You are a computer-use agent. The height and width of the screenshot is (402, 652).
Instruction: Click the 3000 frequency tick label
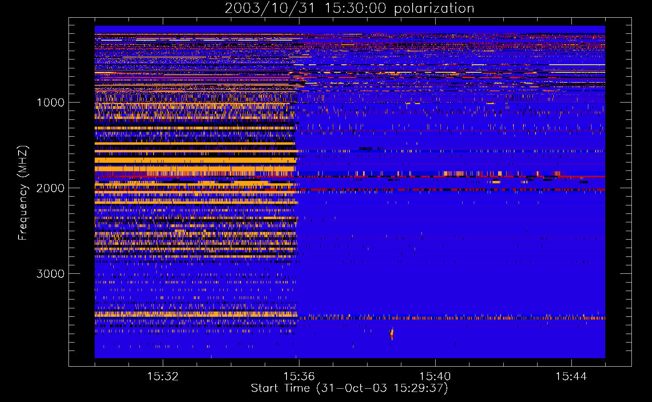pos(50,274)
